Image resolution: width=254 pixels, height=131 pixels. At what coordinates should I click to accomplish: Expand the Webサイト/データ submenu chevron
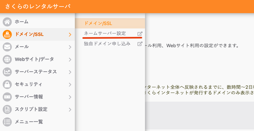click(70, 59)
